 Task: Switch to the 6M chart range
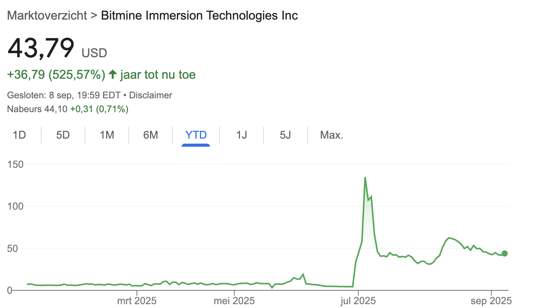150,135
